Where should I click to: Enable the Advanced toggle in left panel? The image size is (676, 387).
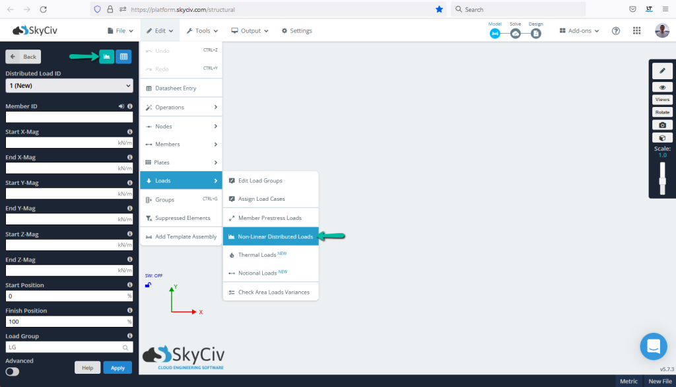click(11, 372)
